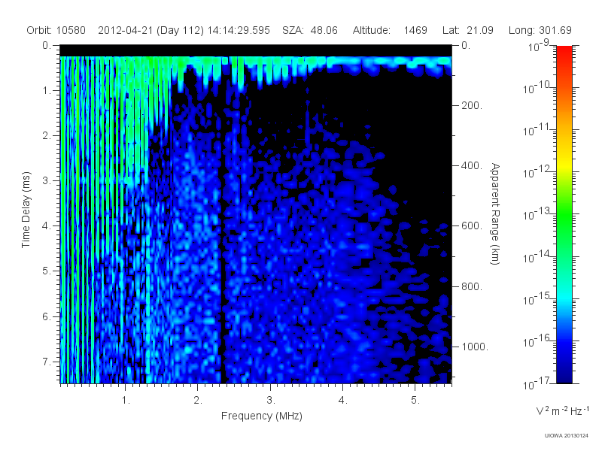The width and height of the screenshot is (602, 451).
Task: Click the Frequency (MHz) axis label
Action: [x=262, y=416]
